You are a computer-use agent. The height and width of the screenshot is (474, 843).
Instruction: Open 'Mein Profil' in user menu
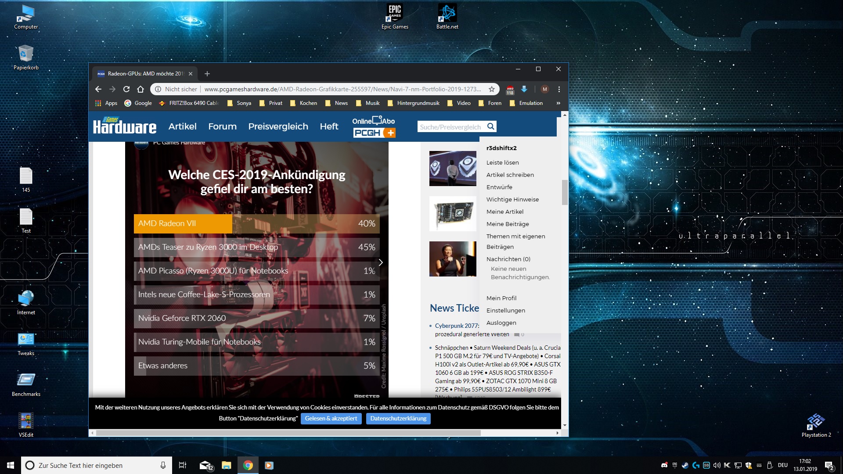pyautogui.click(x=501, y=298)
